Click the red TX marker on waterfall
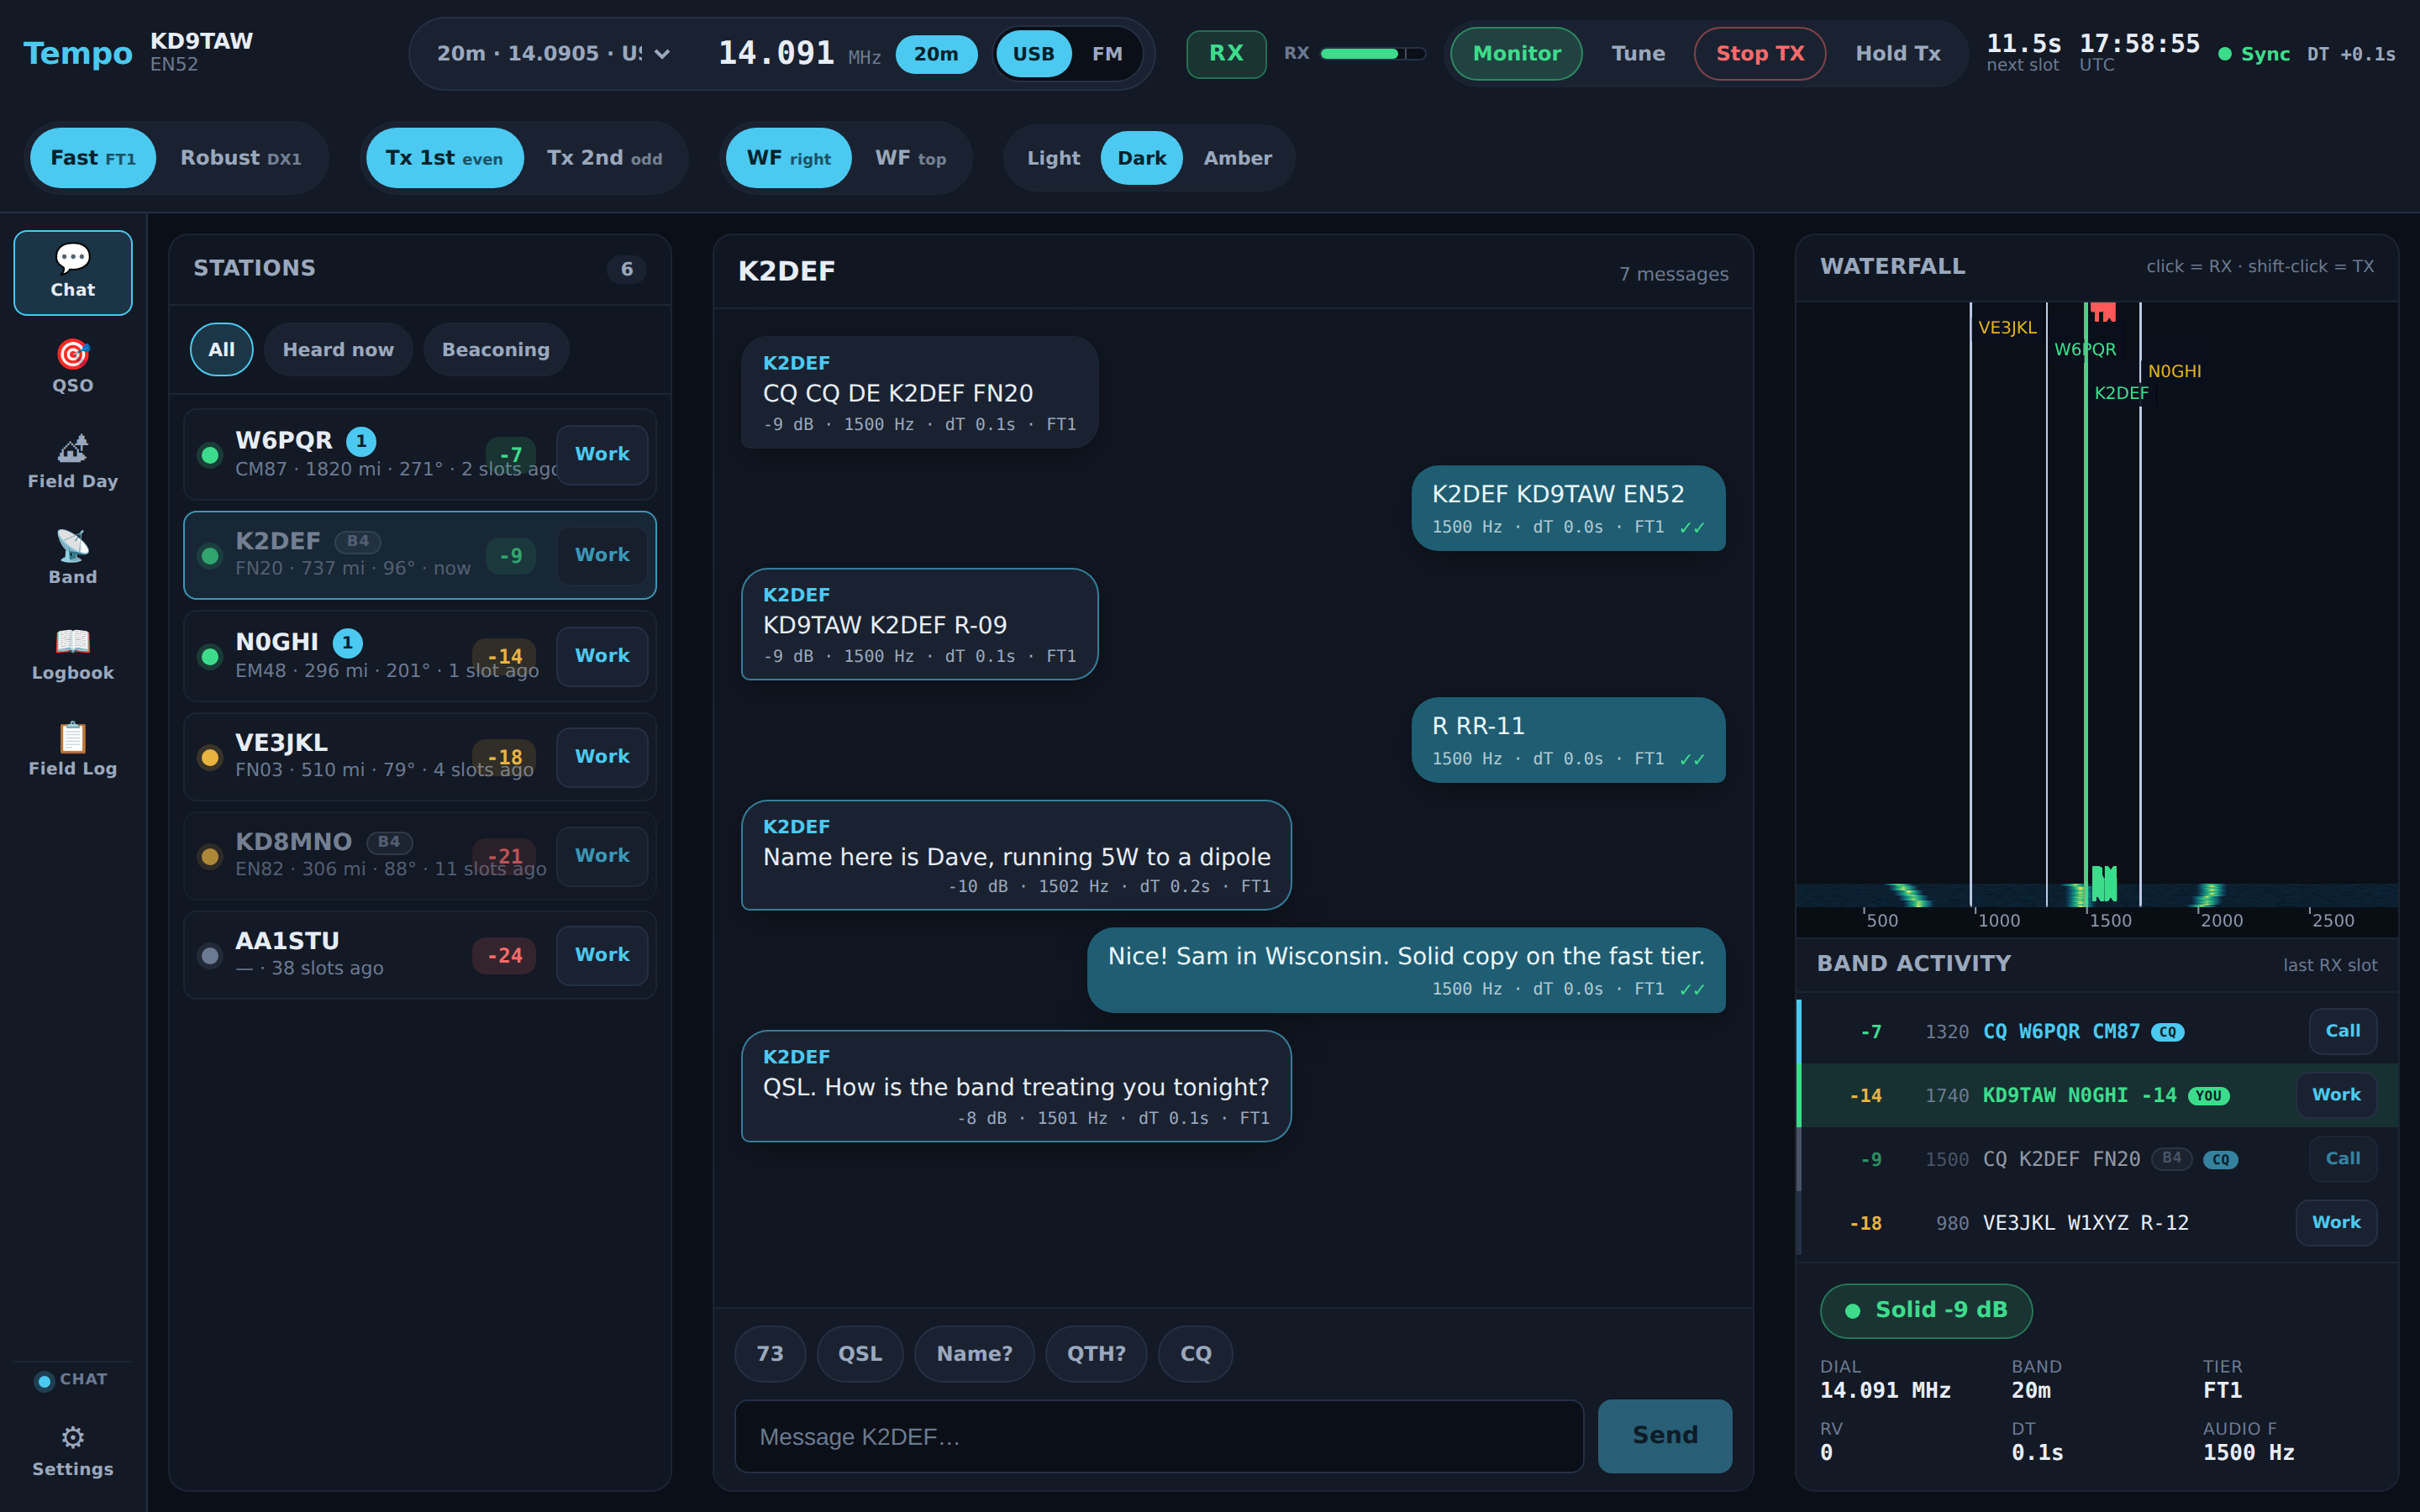The image size is (2420, 1512). 2103,312
